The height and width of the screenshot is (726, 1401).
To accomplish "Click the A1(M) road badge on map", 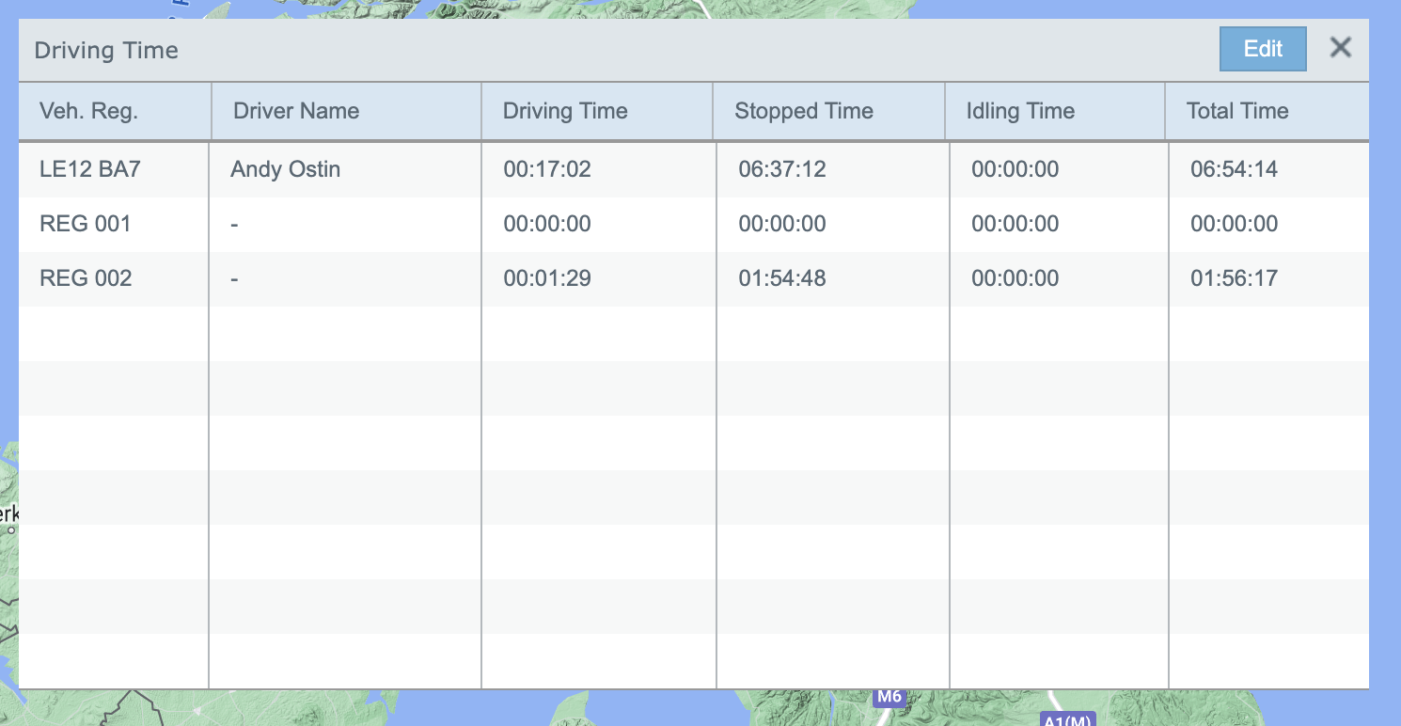I will (x=1066, y=720).
